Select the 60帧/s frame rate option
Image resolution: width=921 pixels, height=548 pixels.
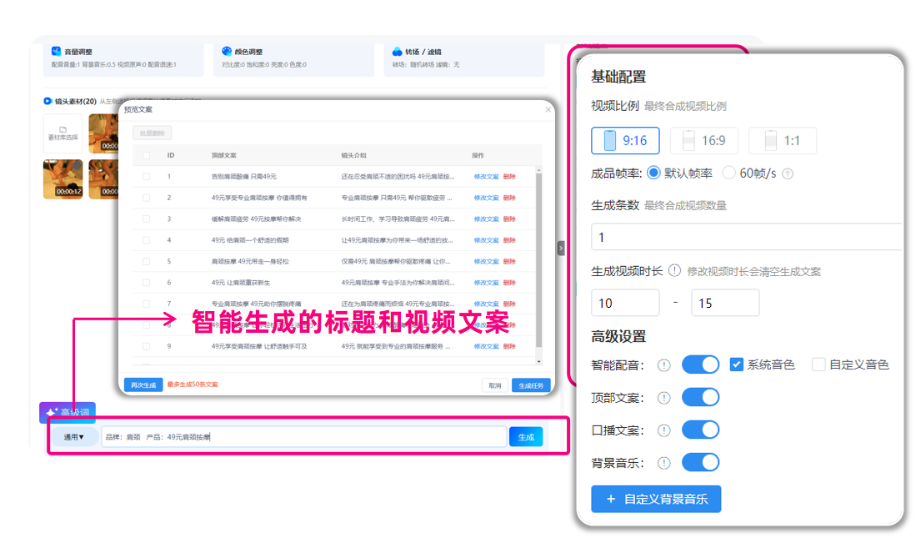coord(728,173)
